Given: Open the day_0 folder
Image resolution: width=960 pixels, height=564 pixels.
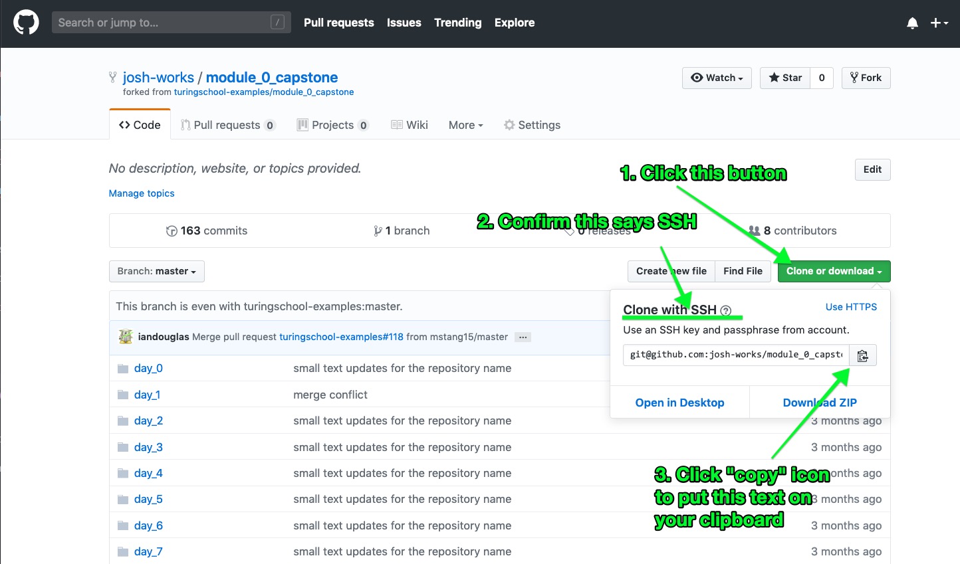Looking at the screenshot, I should pyautogui.click(x=148, y=368).
